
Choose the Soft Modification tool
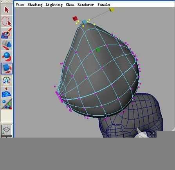[x=7, y=92]
